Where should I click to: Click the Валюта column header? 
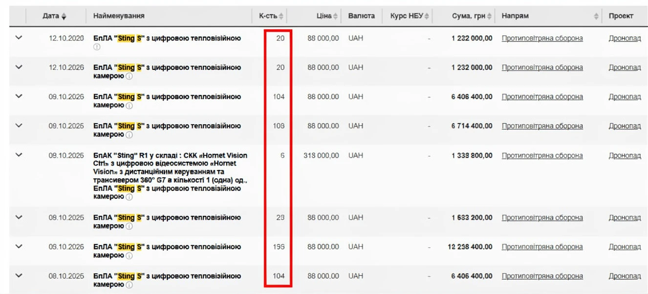362,16
